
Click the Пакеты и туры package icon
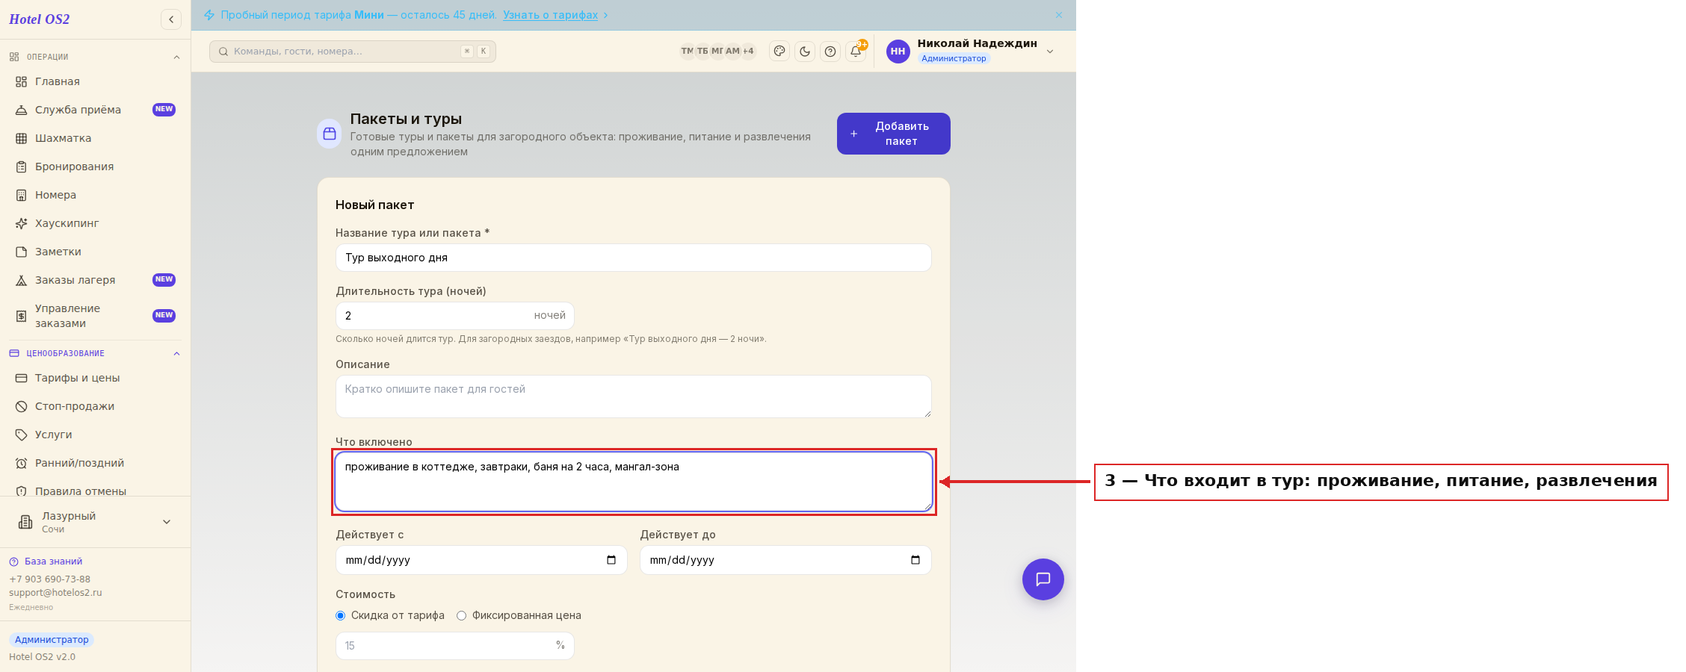(330, 134)
